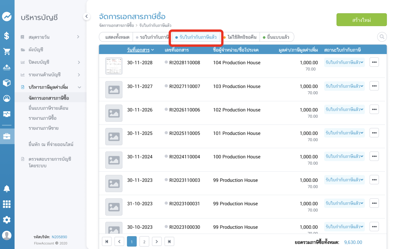Sort by วันที่เอกสาร column header
Viewport: 398px width, 249px height.
(140, 50)
